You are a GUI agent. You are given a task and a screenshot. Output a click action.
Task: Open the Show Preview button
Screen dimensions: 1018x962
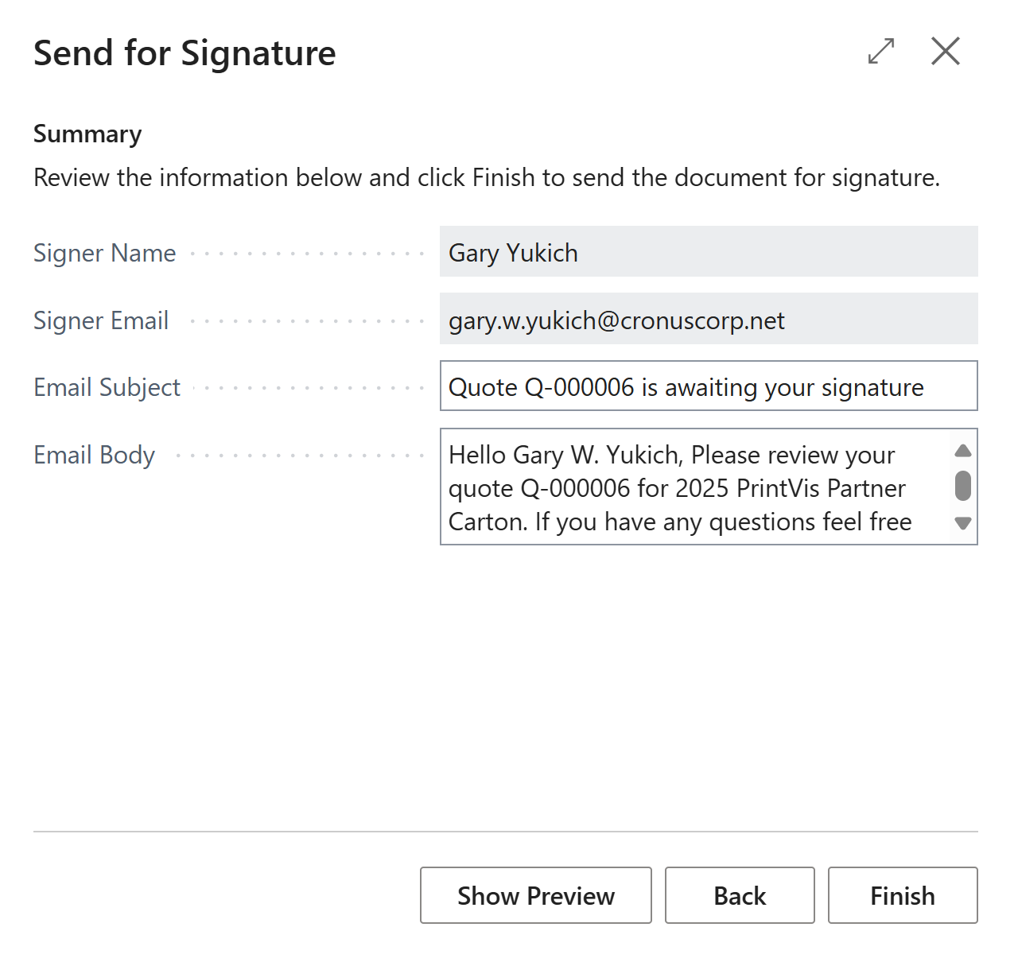click(536, 895)
